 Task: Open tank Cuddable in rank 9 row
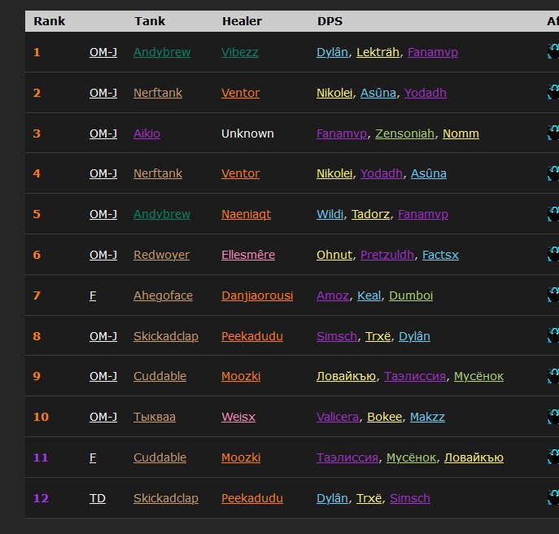tap(159, 376)
